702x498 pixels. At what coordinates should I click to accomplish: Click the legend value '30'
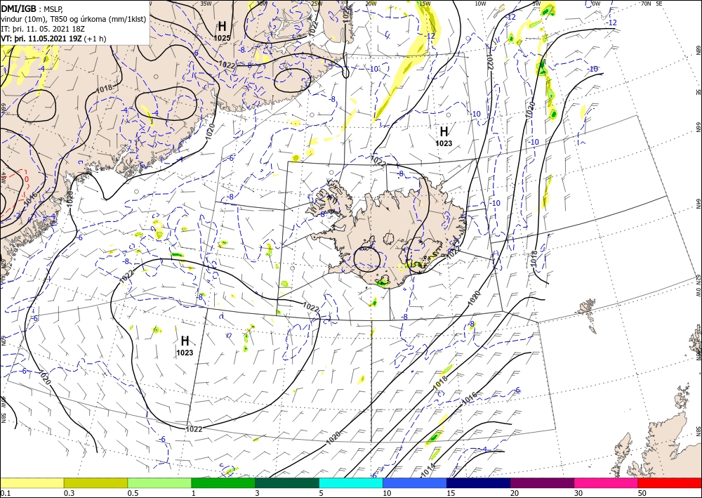pyautogui.click(x=578, y=493)
